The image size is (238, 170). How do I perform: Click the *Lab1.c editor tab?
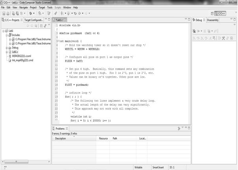[59, 20]
